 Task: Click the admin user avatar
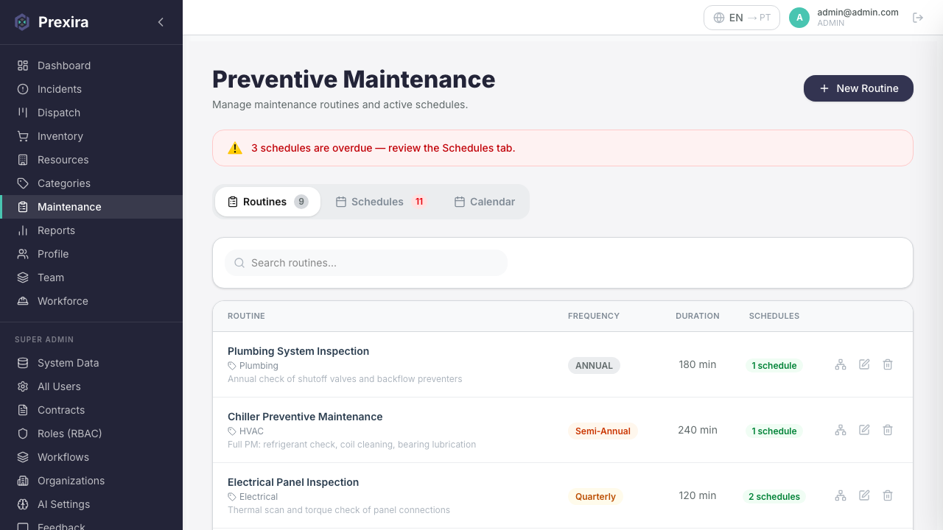coord(799,18)
